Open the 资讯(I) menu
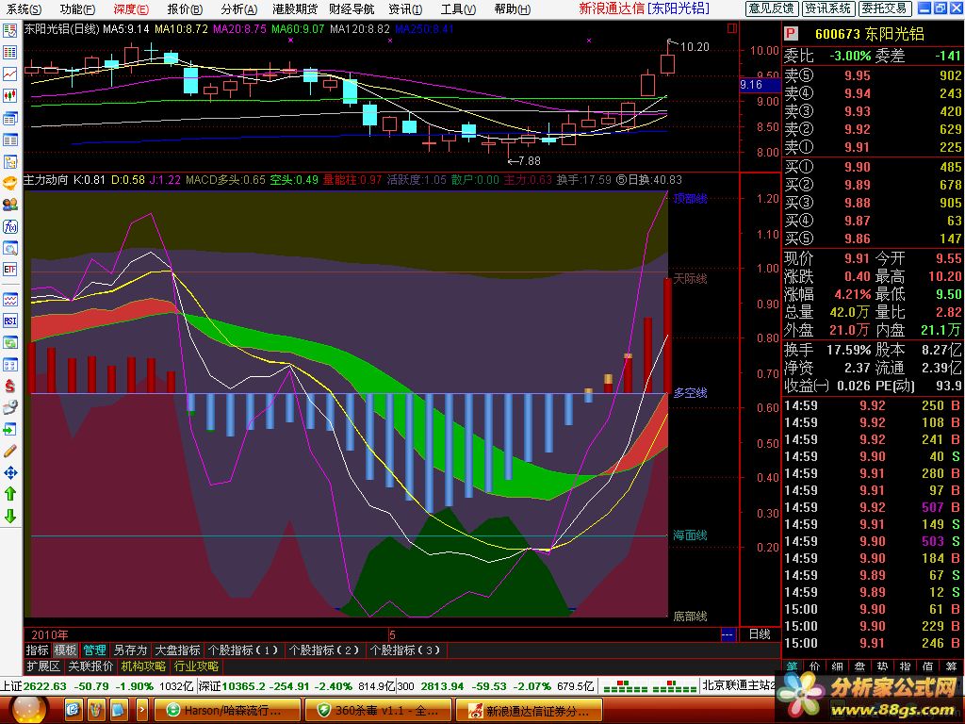 coord(405,9)
